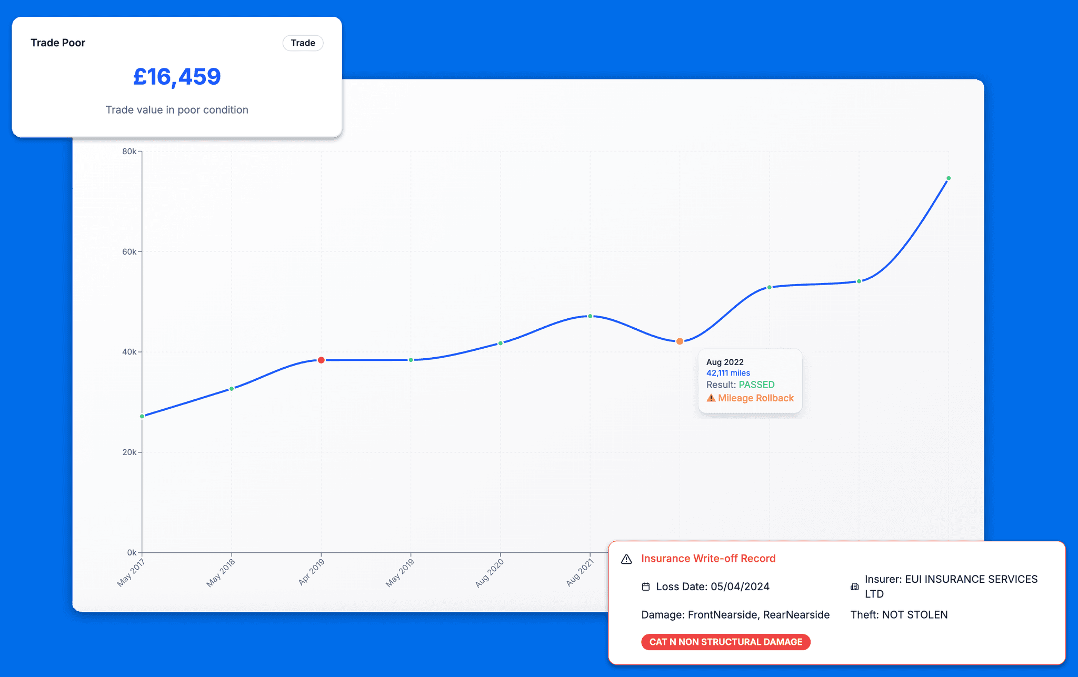
Task: Click the 42,111 miles link in the tooltip
Action: pos(728,372)
